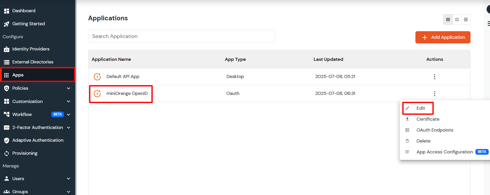
Task: Click the Workflow BETA badge
Action: [x=57, y=114]
